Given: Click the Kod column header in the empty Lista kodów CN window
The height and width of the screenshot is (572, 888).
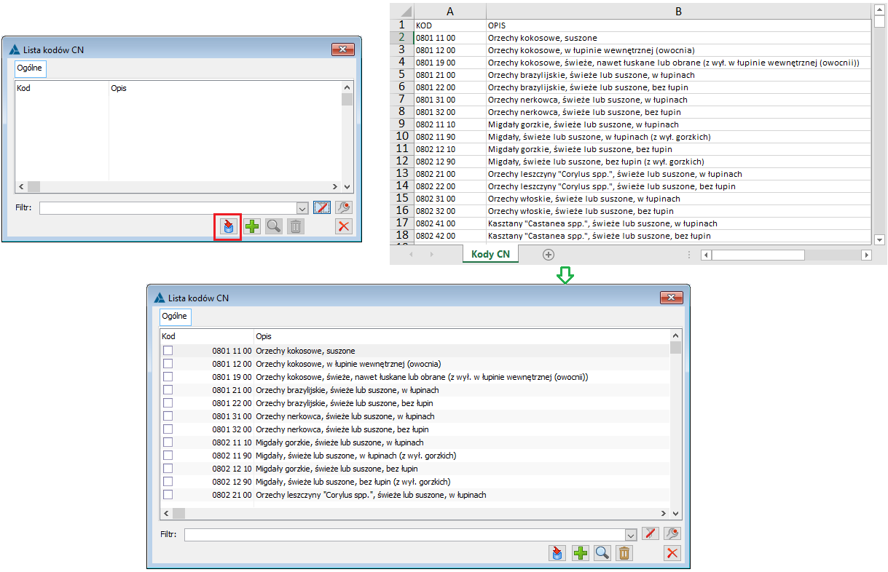Looking at the screenshot, I should (x=62, y=88).
